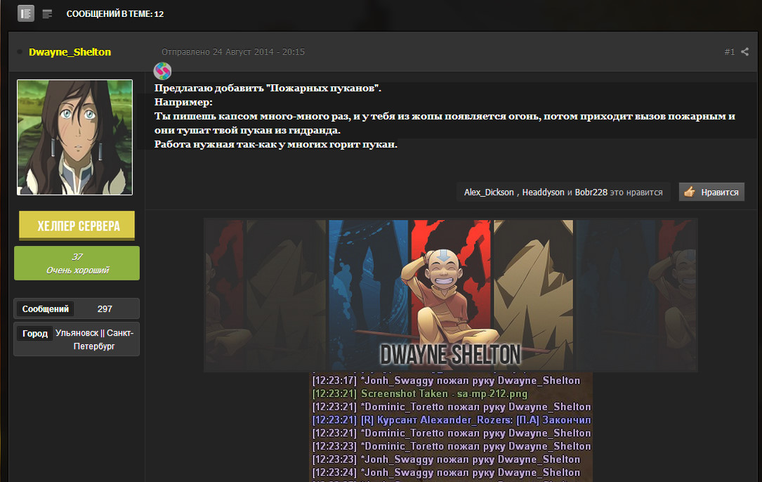Like the post with the Нравится button
This screenshot has width=762, height=482.
711,192
